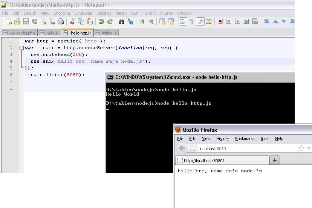Toggle the Word Wrap toolbar button

coord(183,21)
